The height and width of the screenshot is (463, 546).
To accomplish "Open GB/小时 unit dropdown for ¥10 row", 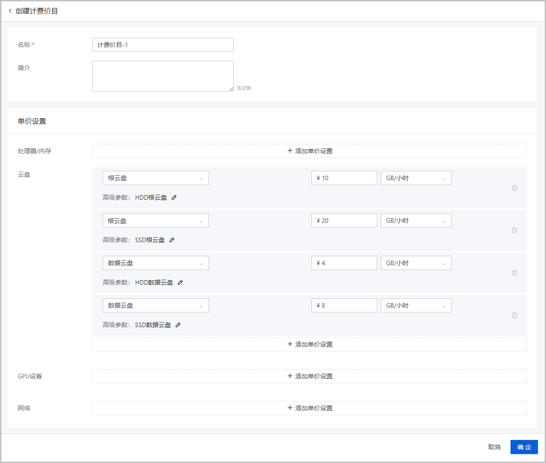I will [416, 178].
